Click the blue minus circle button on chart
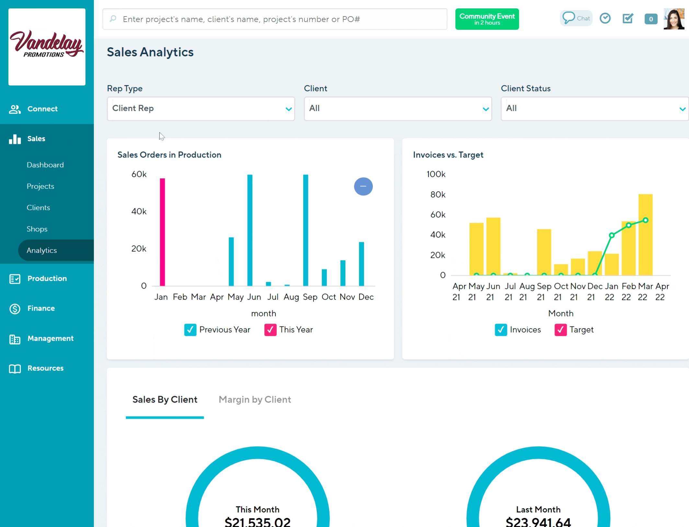Image resolution: width=689 pixels, height=527 pixels. pos(363,186)
